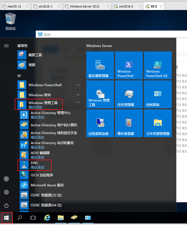Close the win2016-1 tab
Viewport: 187px width, 225px height.
click(59, 6)
